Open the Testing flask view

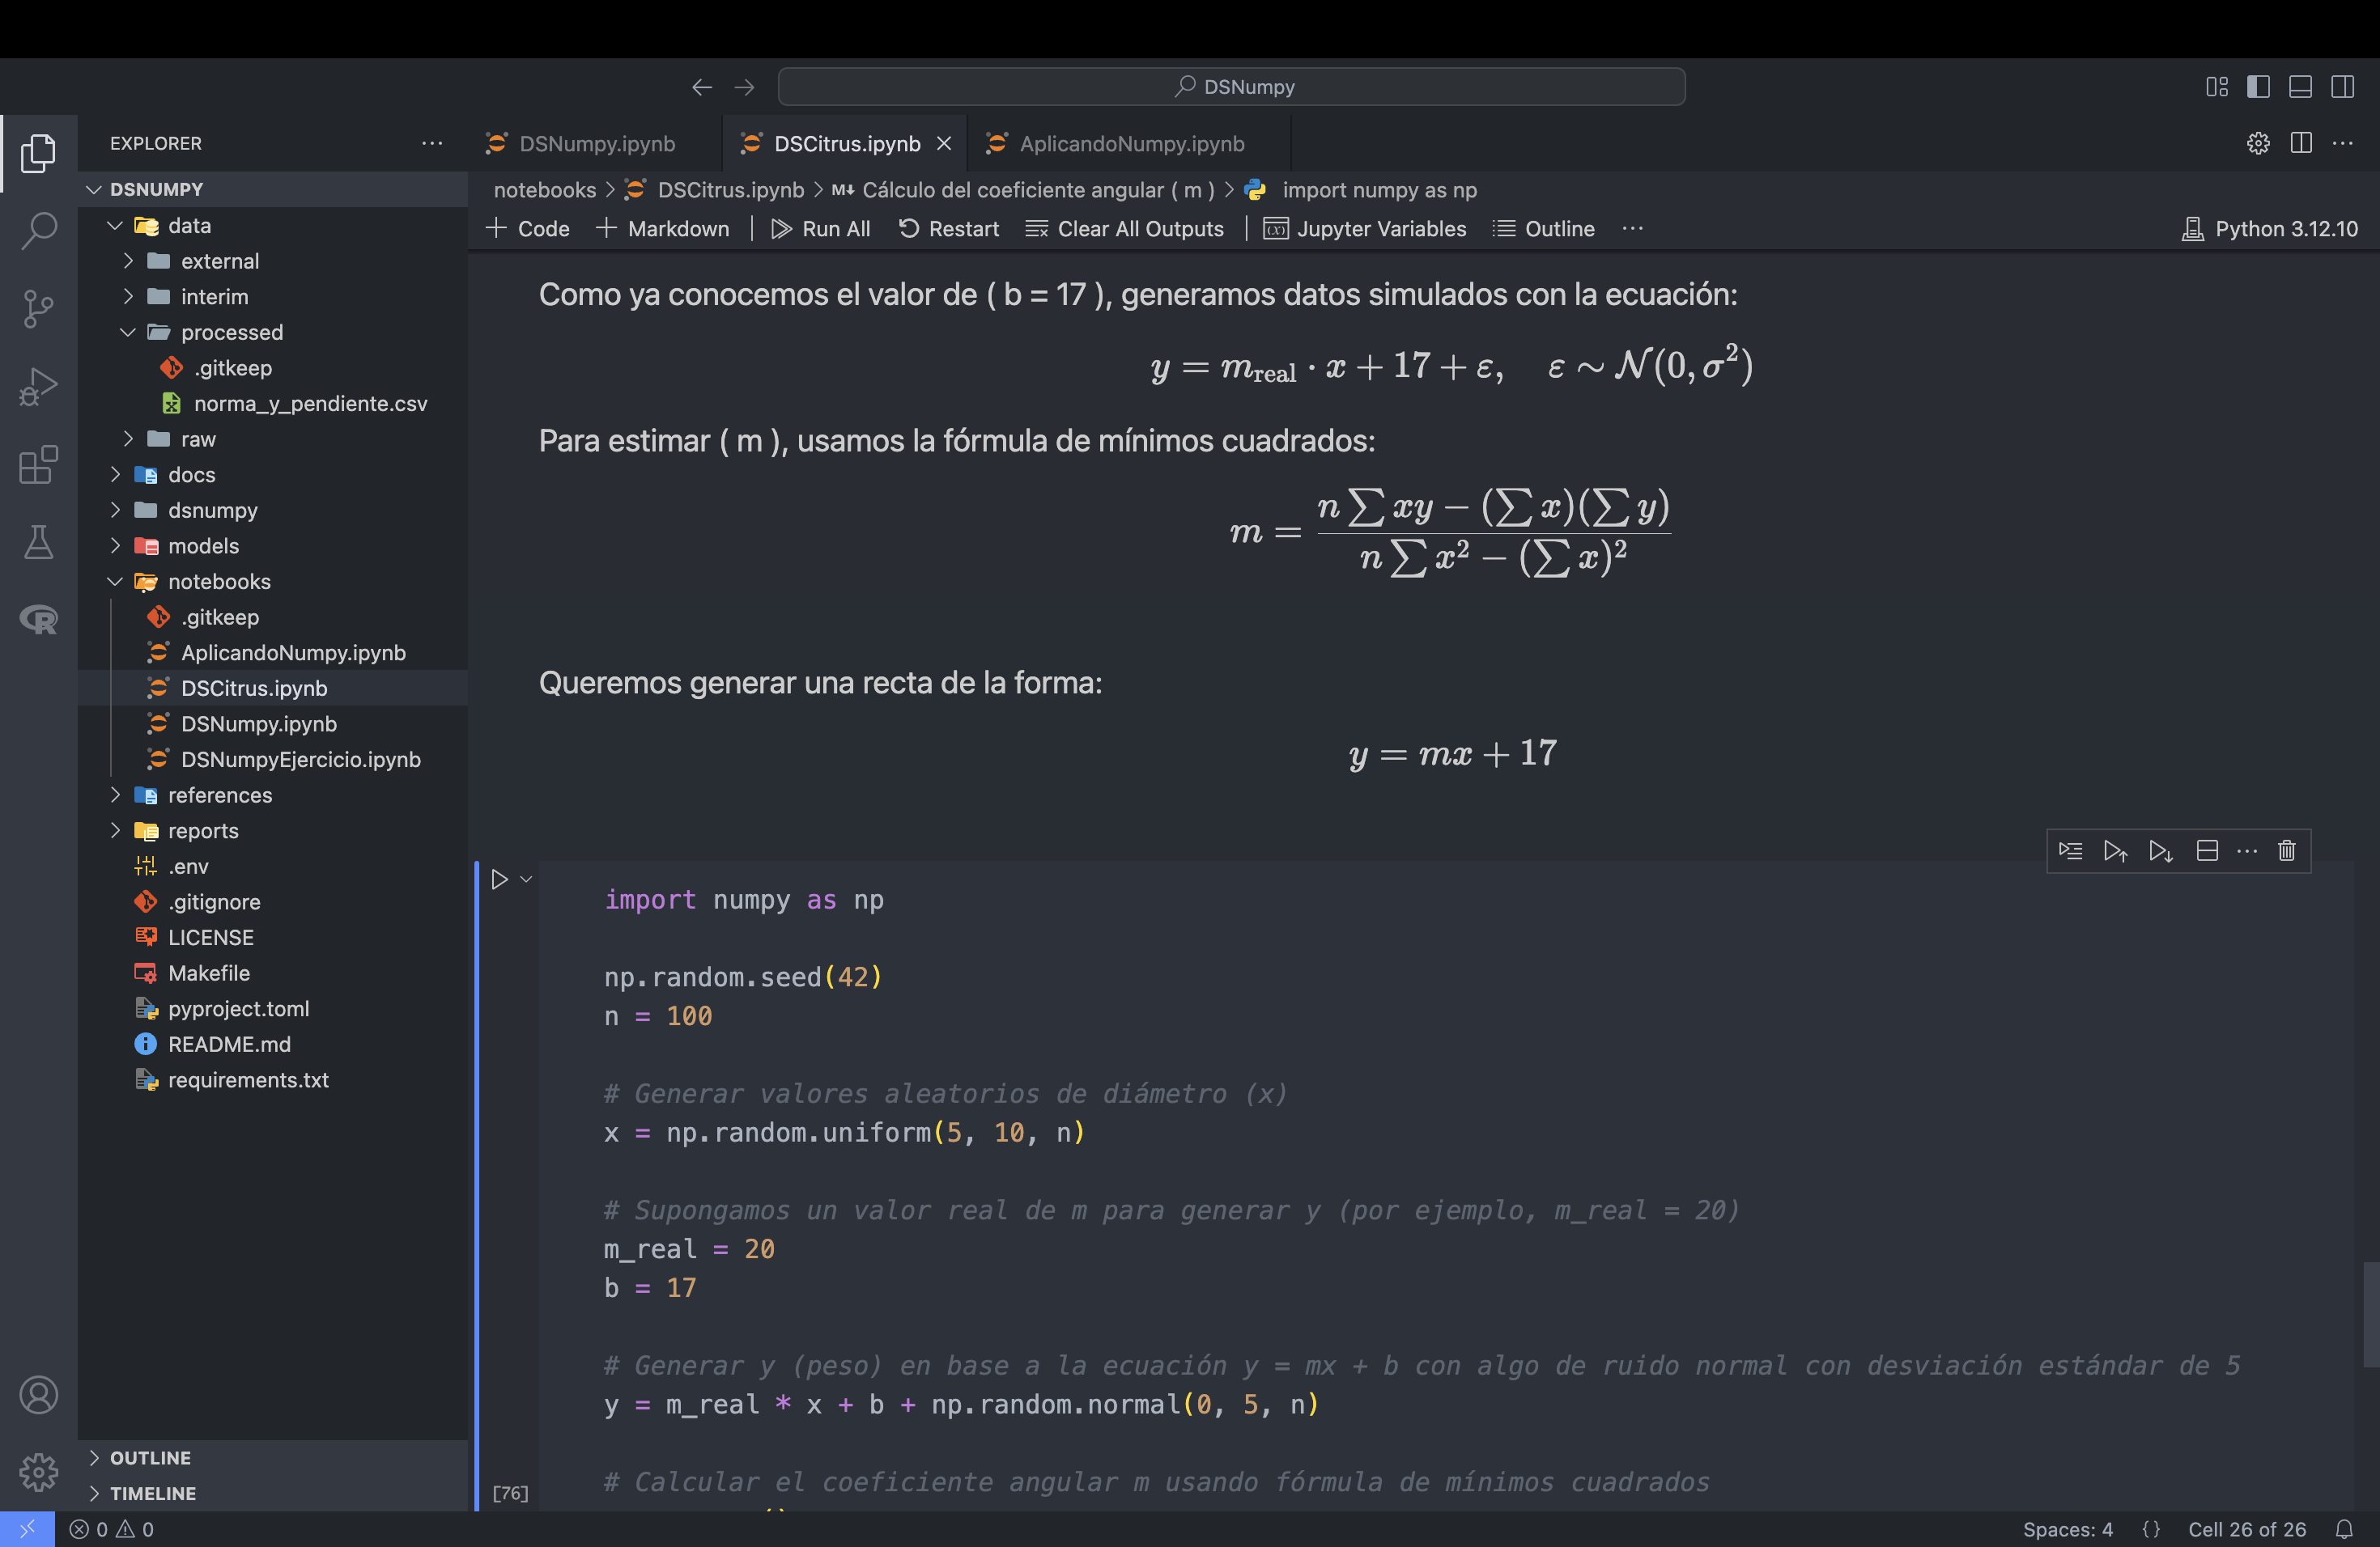click(38, 543)
